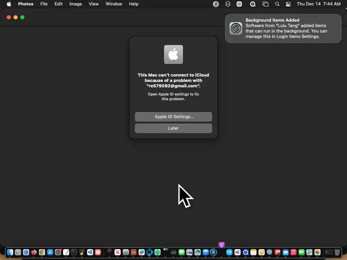Launch Firefox from the Dock
Viewport: 347px width, 260px height.
(x=34, y=252)
